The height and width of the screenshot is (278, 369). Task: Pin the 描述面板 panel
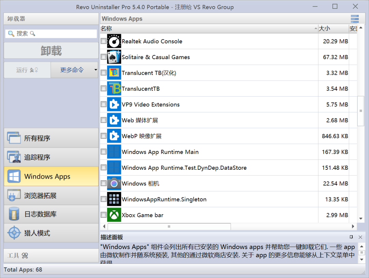point(351,237)
